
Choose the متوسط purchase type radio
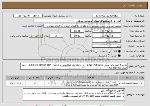pyautogui.click(x=108, y=55)
